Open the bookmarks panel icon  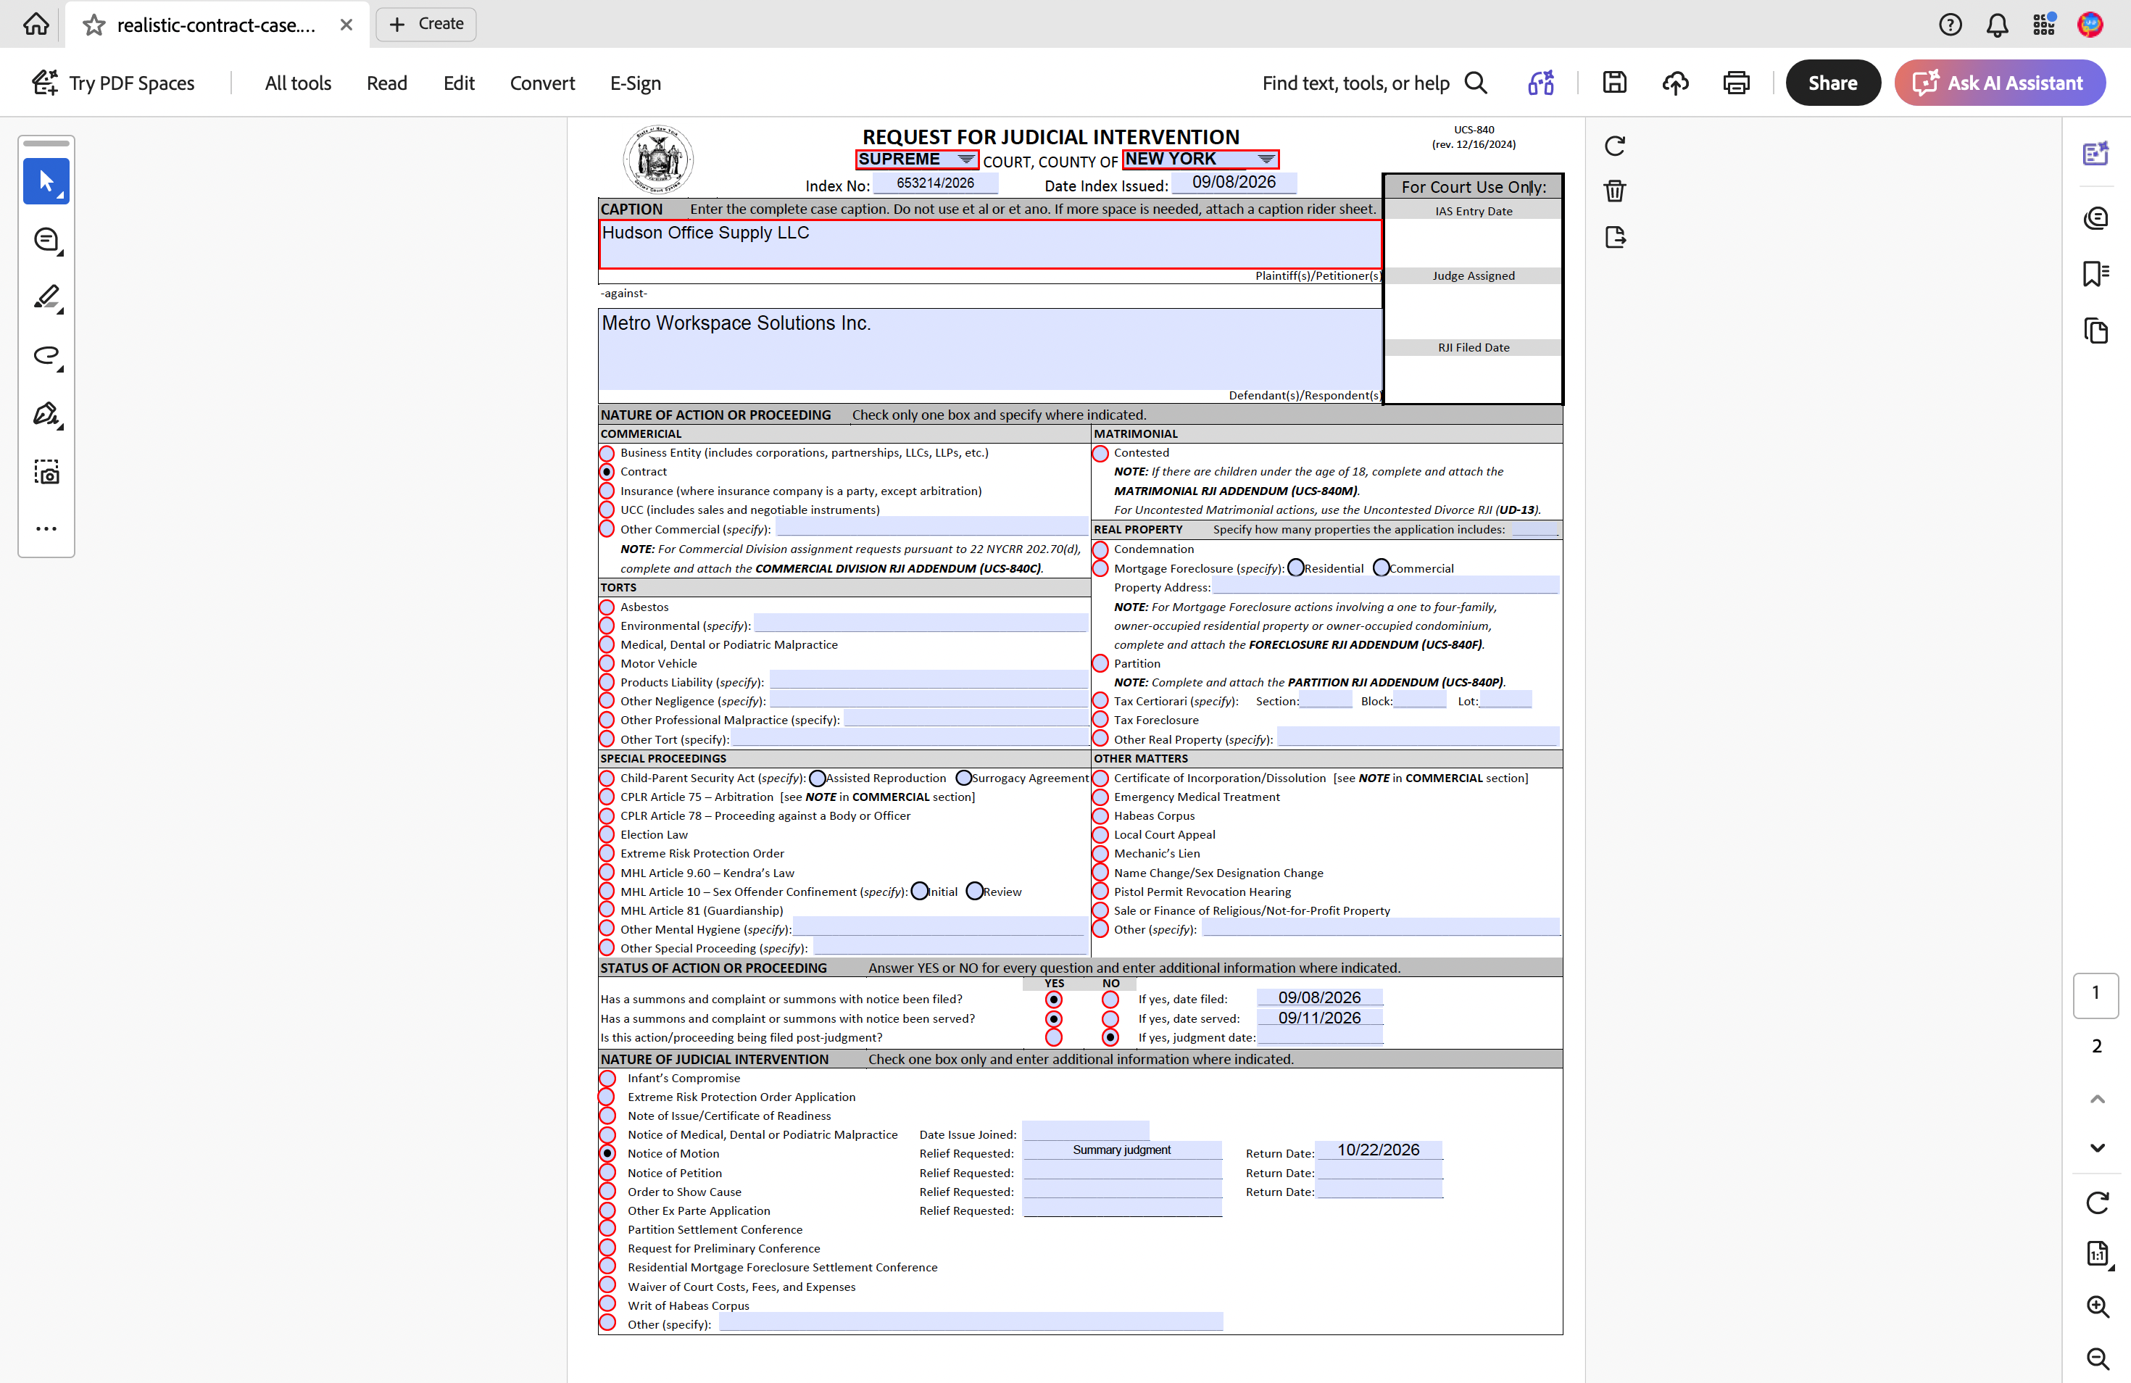2095,274
